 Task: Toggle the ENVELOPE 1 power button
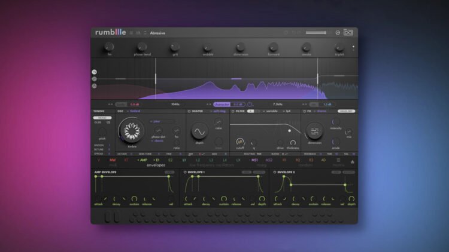[x=185, y=173]
